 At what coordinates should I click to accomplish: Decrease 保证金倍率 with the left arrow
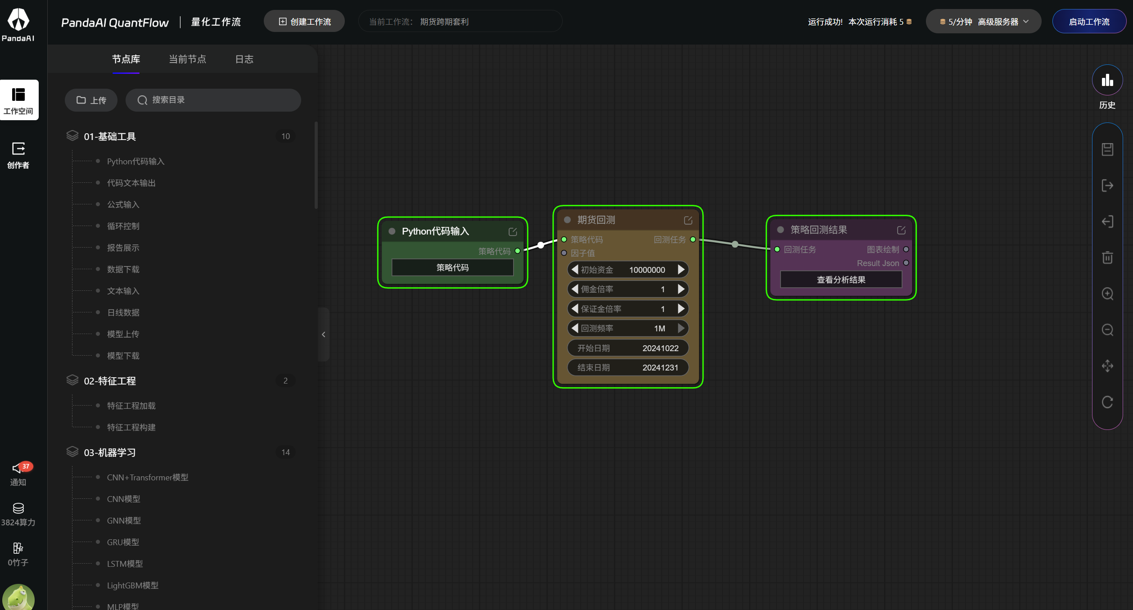(x=574, y=309)
